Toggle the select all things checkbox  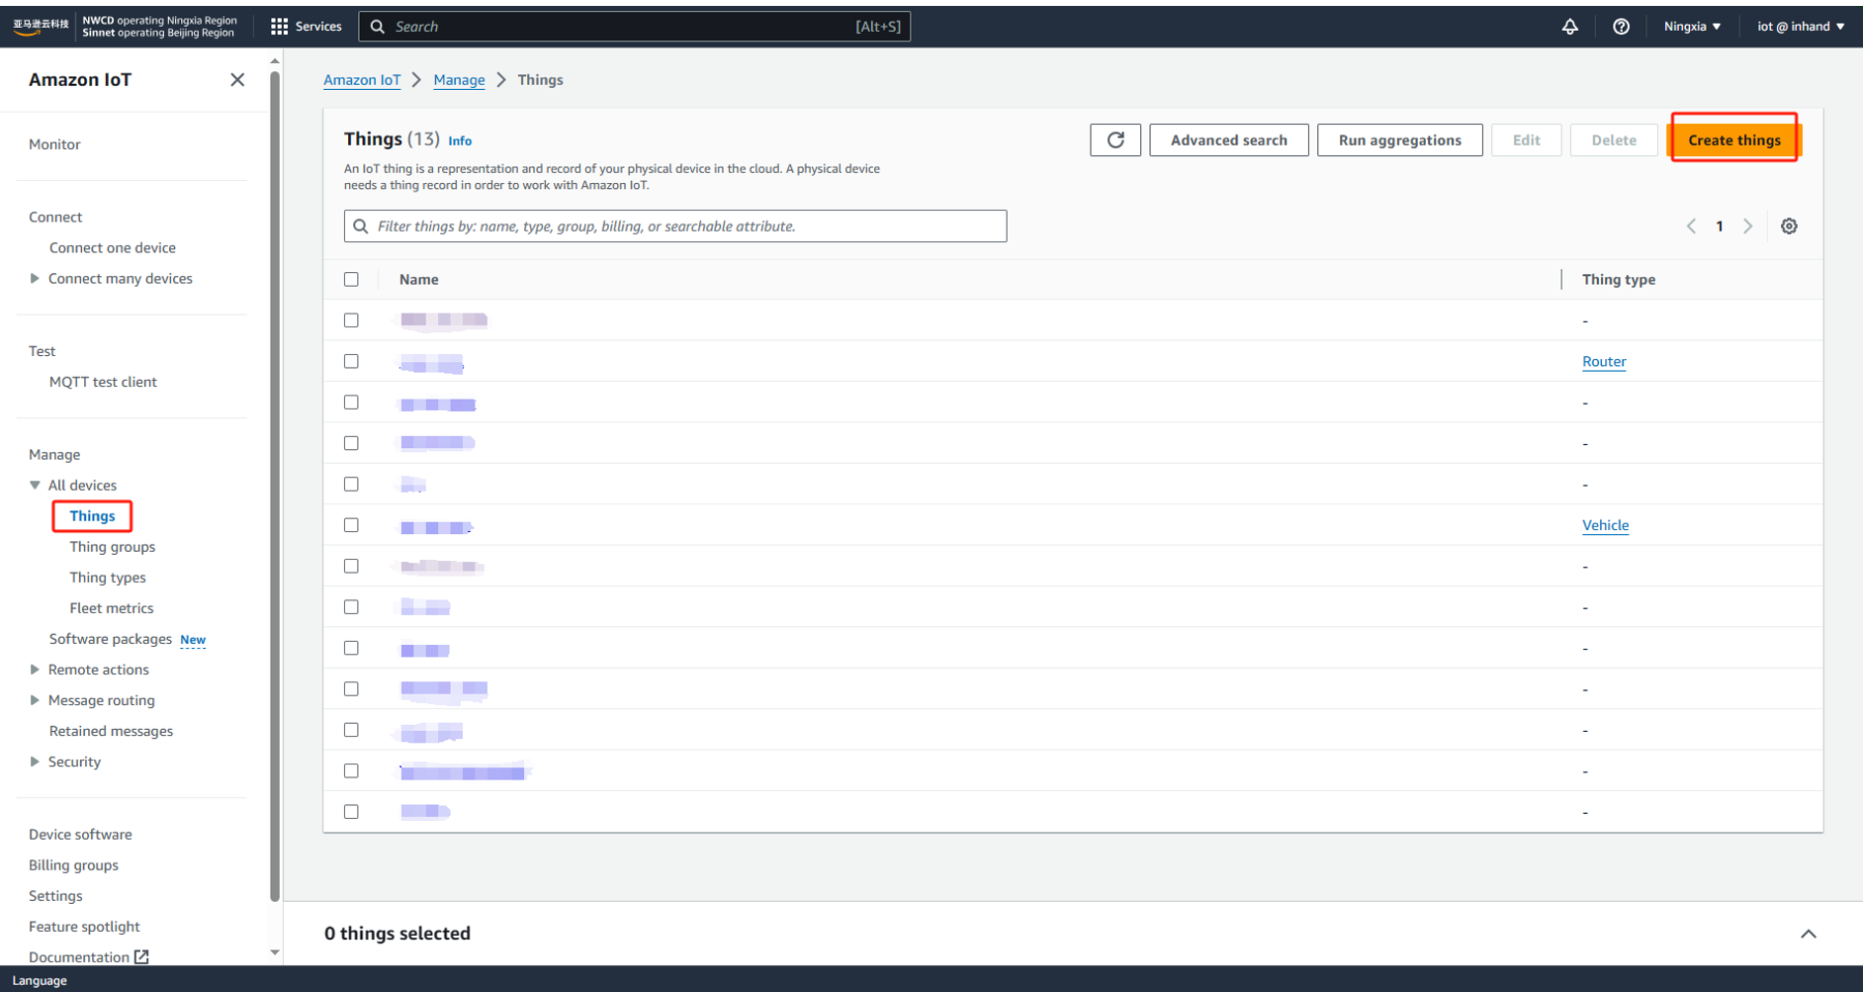pos(351,280)
